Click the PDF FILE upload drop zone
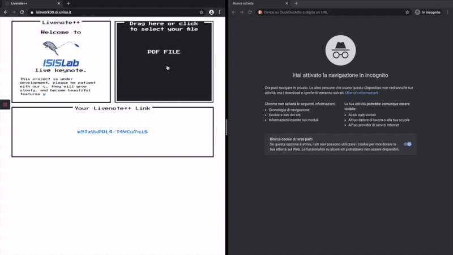The height and width of the screenshot is (255, 453). [164, 61]
